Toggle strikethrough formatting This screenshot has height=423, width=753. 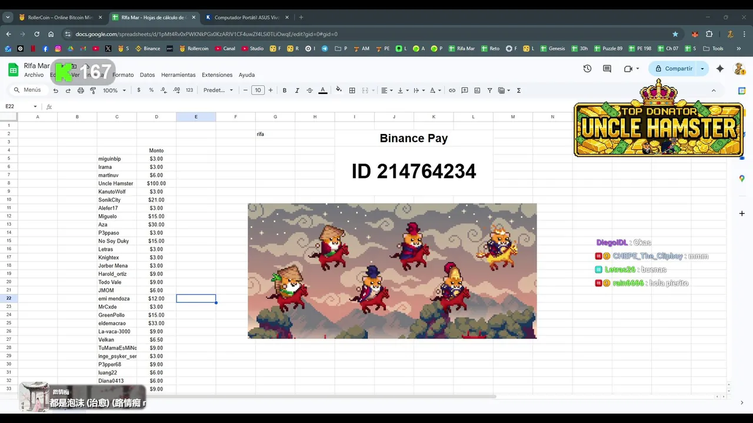(x=309, y=90)
